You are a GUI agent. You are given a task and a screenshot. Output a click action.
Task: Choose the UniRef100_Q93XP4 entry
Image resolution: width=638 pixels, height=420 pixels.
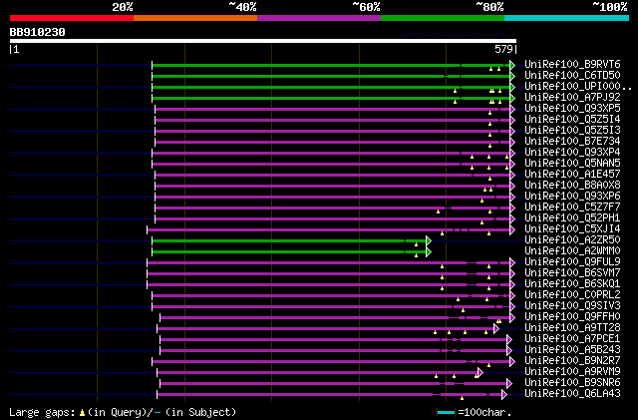coord(572,153)
